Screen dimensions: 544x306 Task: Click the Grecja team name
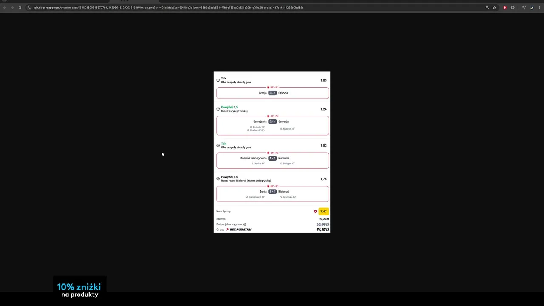point(263,93)
